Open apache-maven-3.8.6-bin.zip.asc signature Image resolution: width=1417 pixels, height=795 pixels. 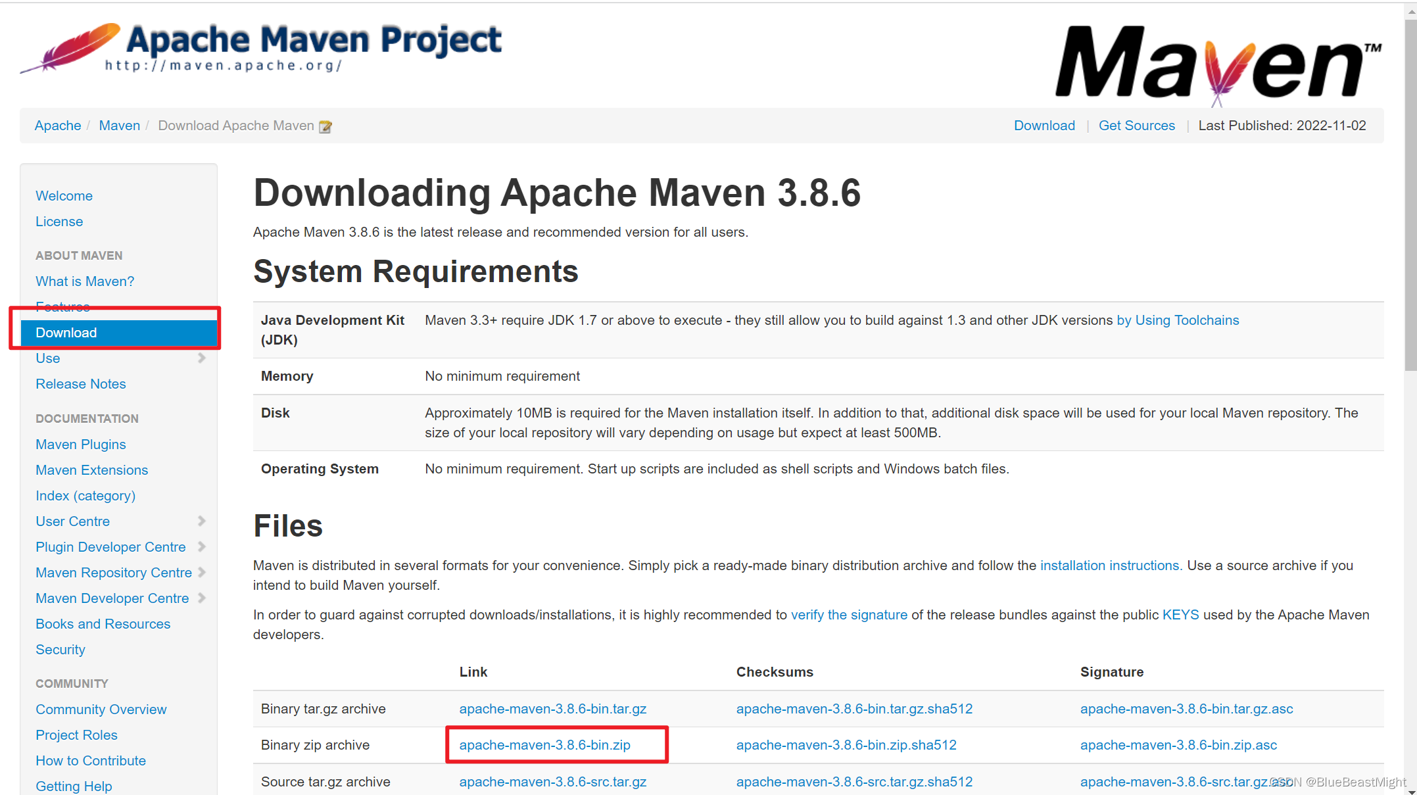tap(1178, 745)
